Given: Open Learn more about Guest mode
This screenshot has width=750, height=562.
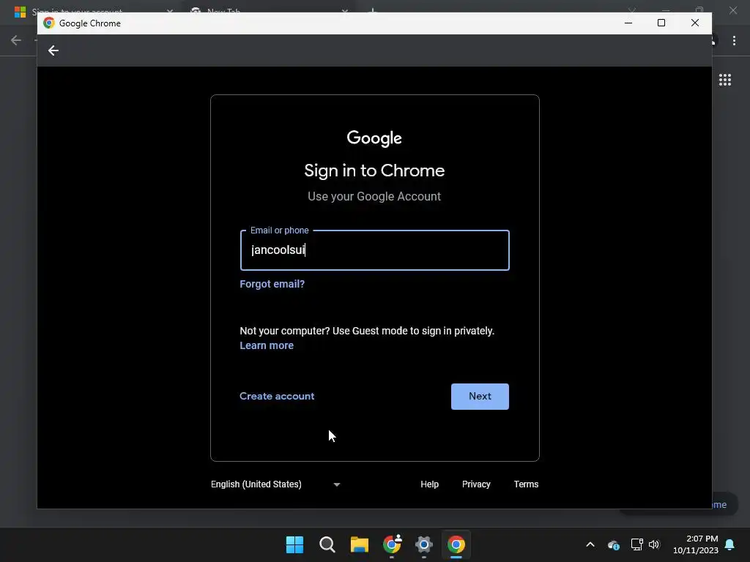Looking at the screenshot, I should tap(267, 345).
